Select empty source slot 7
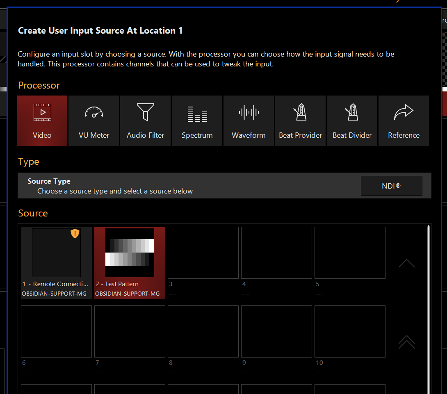This screenshot has height=394, width=447. pyautogui.click(x=130, y=331)
